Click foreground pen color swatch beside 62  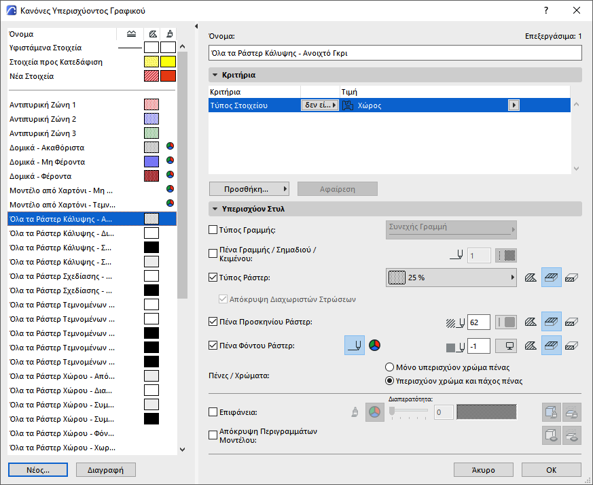506,322
